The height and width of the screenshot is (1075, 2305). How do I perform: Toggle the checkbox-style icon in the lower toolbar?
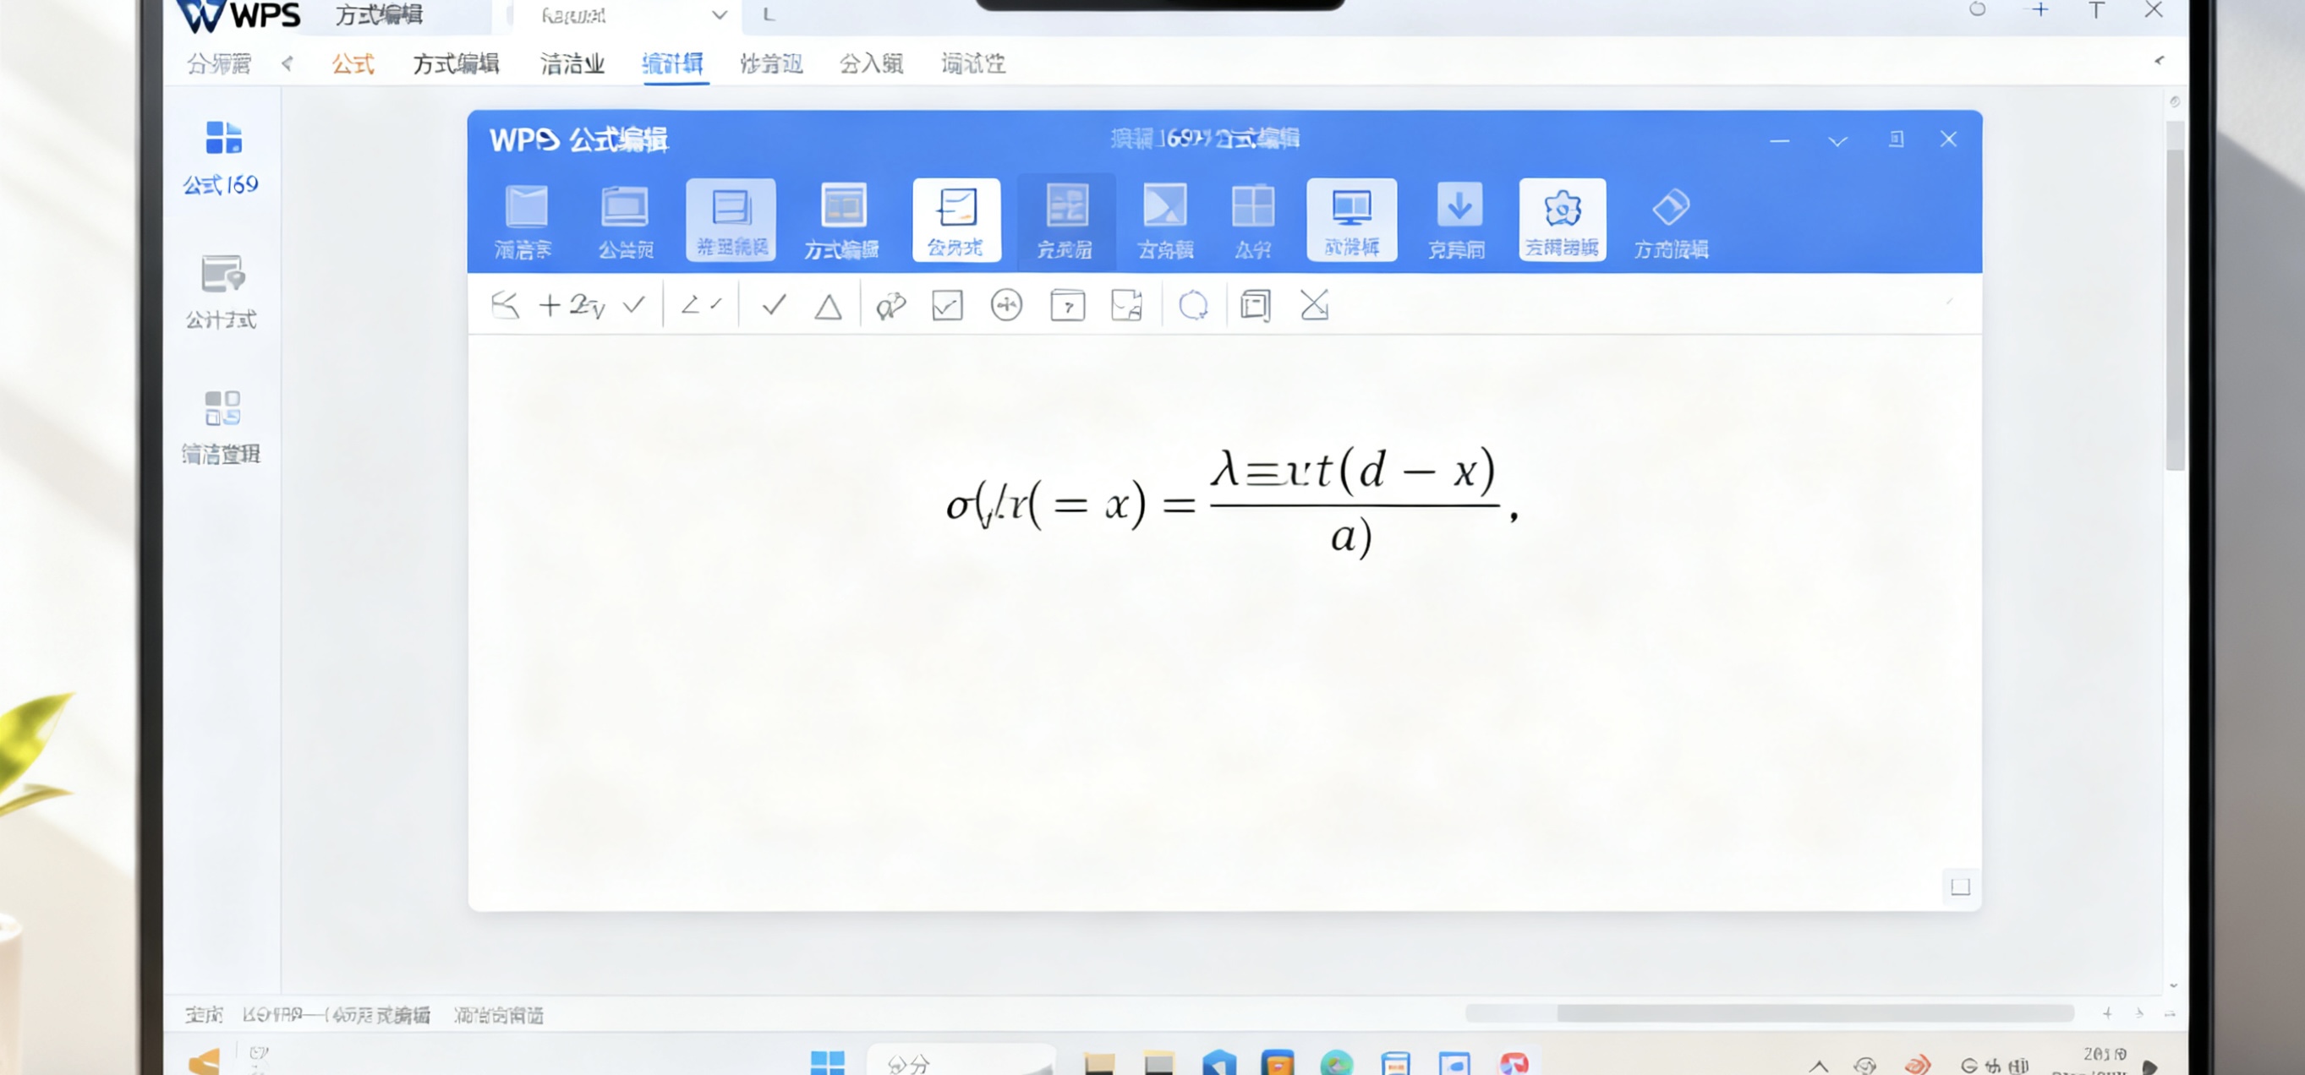pyautogui.click(x=946, y=306)
